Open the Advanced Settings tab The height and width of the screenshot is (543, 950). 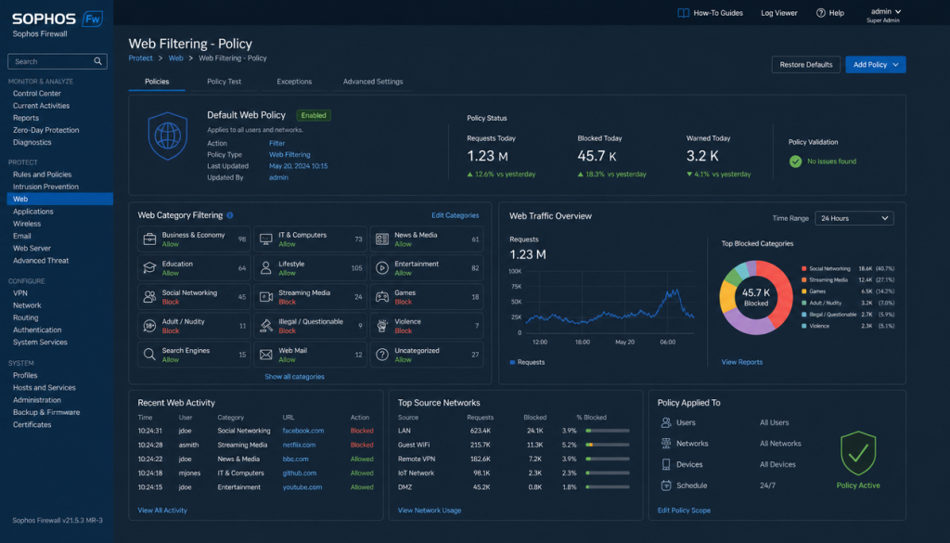(x=373, y=81)
